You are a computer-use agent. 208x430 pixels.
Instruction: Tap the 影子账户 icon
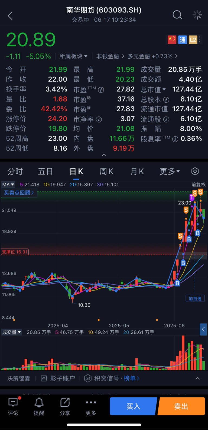[x=44, y=378]
